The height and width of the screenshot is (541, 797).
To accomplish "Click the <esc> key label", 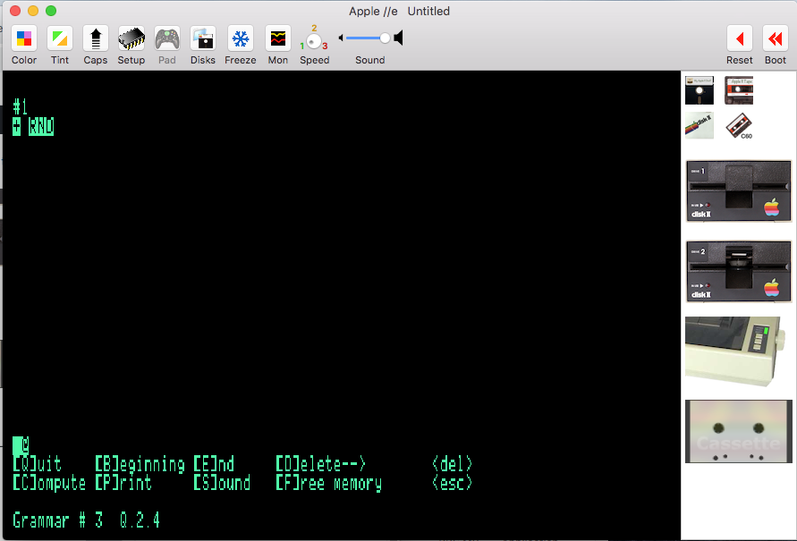I will pyautogui.click(x=452, y=483).
